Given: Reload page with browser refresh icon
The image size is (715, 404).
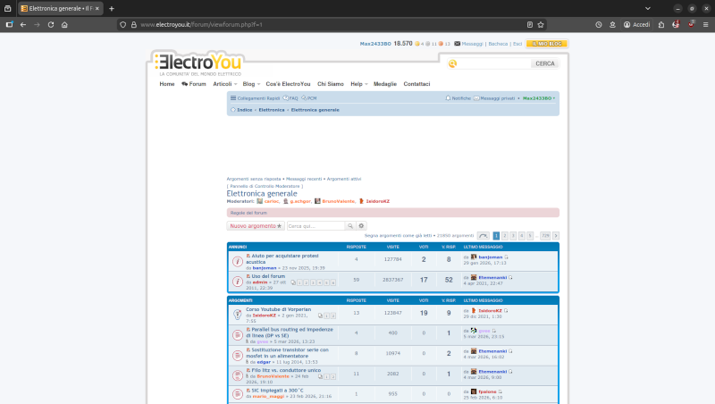Looking at the screenshot, I should [51, 24].
